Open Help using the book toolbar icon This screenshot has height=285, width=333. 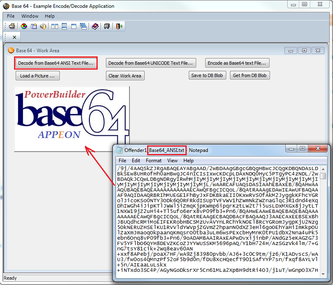pos(95,26)
